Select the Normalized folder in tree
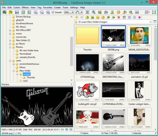 click(25, 54)
